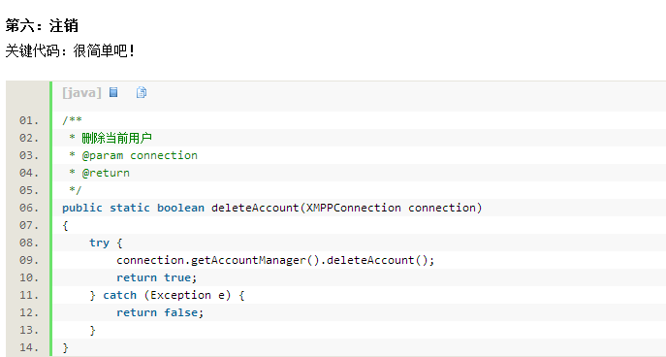Screen dimensions: 666x357
Task: Click the return true; statement
Action: click(157, 277)
